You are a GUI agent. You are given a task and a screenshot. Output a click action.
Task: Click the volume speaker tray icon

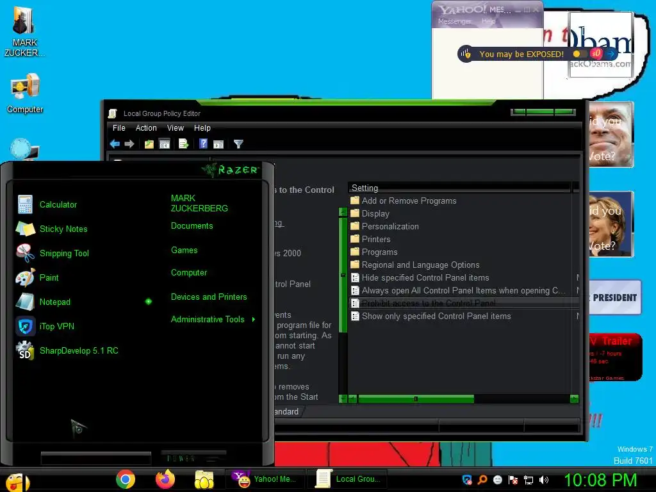point(544,480)
